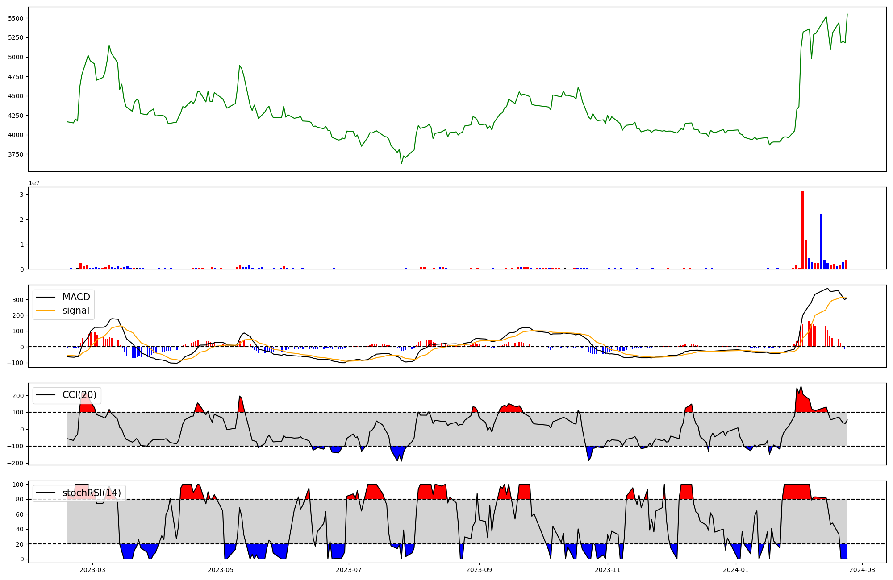Click the tallest red volume bar
The image size is (893, 580).
(x=802, y=230)
